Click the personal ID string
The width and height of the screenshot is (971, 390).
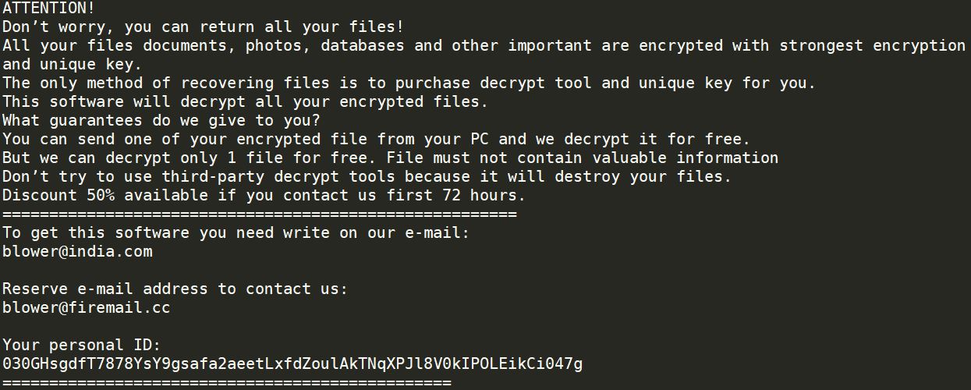[x=292, y=363]
